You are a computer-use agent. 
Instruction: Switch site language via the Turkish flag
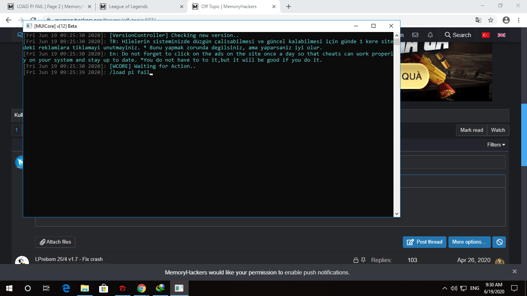[x=485, y=35]
